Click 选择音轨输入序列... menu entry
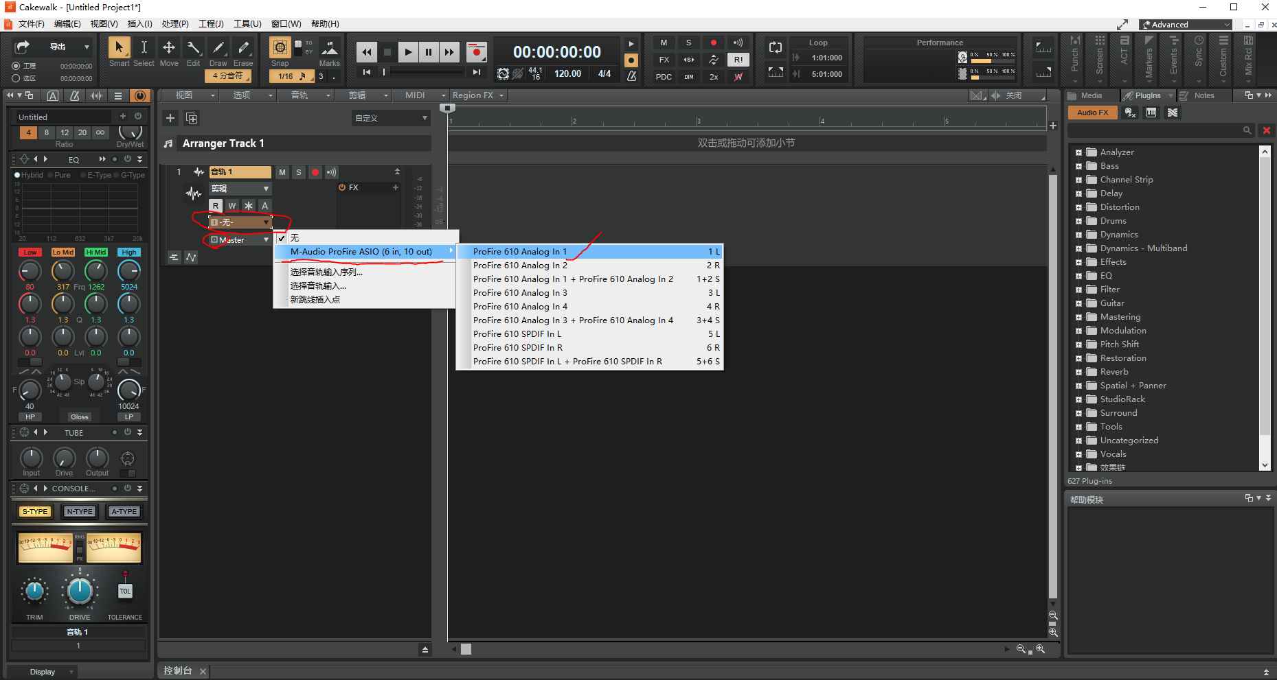1277x680 pixels. [365, 272]
